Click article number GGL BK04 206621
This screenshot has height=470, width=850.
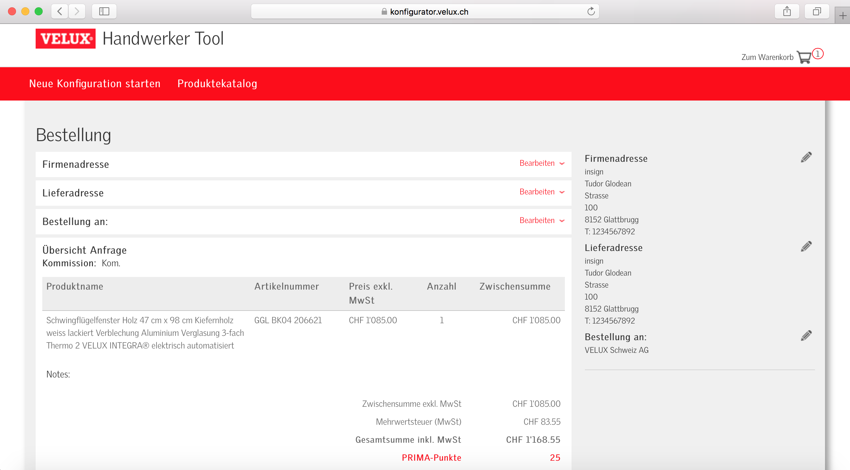click(288, 320)
